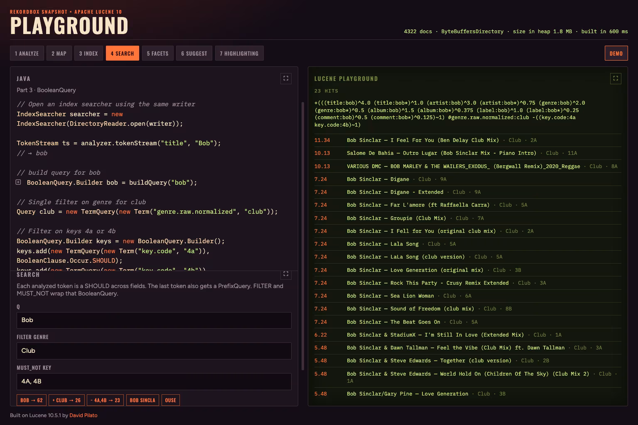
Task: Select the BOB MARLEY & THE WAILERS_EXODUS_ result
Action: click(x=468, y=166)
